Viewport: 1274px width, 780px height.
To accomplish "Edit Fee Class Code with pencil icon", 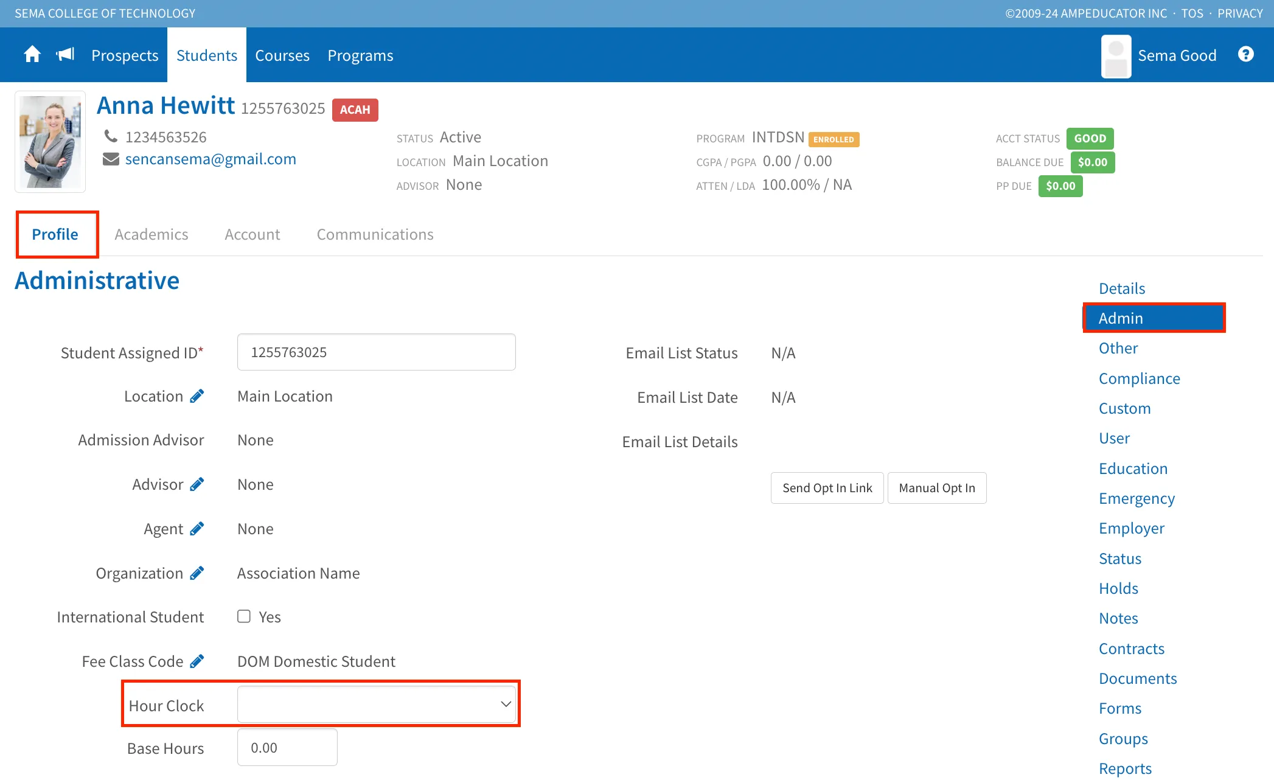I will coord(197,661).
